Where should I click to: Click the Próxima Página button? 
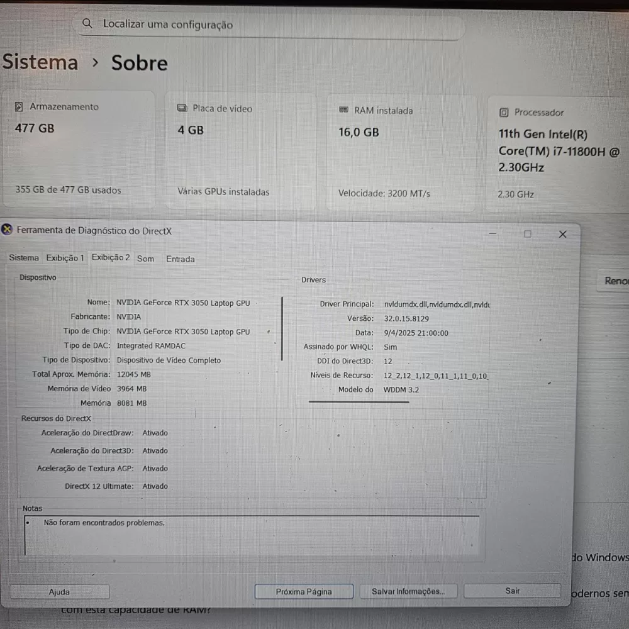tap(303, 591)
